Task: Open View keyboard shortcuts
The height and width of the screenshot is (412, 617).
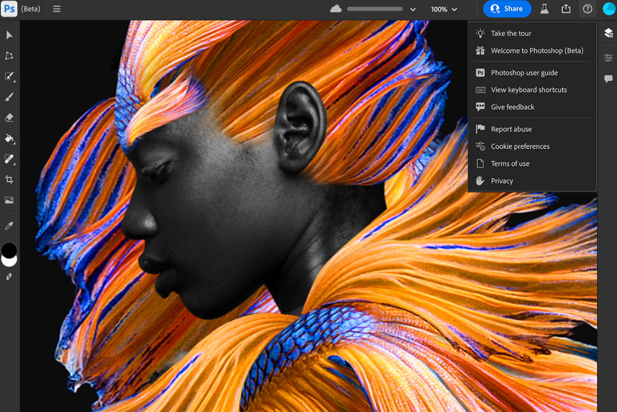Action: 528,90
